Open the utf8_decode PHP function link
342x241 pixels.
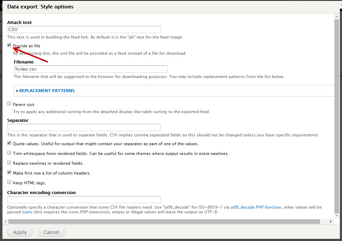tap(256, 207)
